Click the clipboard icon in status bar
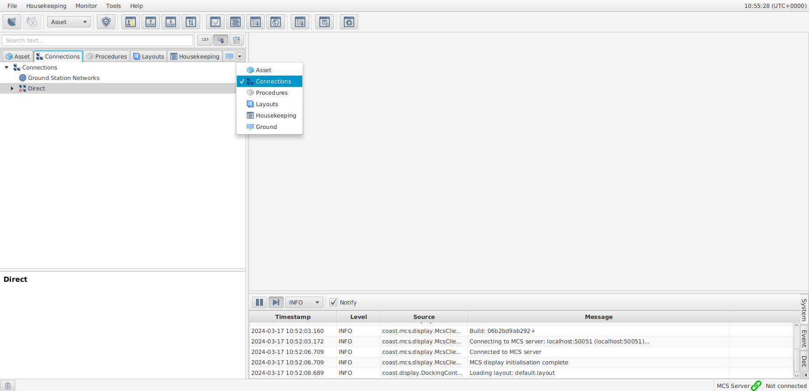The image size is (809, 391). pyautogui.click(x=7, y=385)
